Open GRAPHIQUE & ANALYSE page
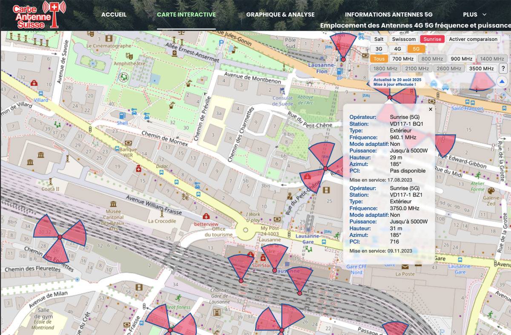This screenshot has height=335, width=511. tap(280, 14)
